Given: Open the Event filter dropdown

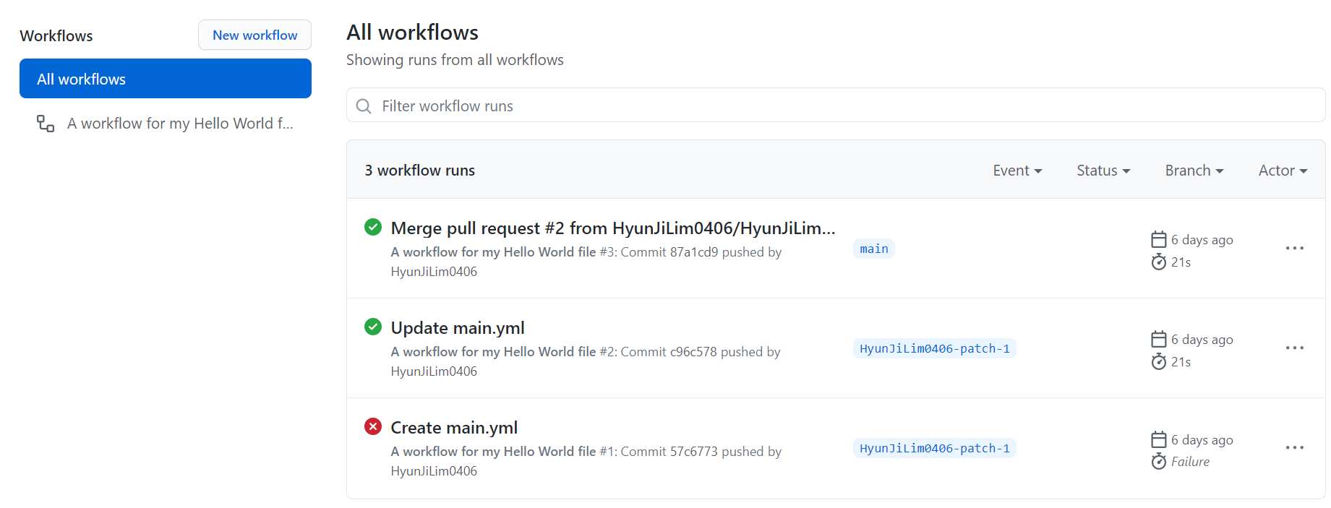Looking at the screenshot, I should [x=1017, y=171].
